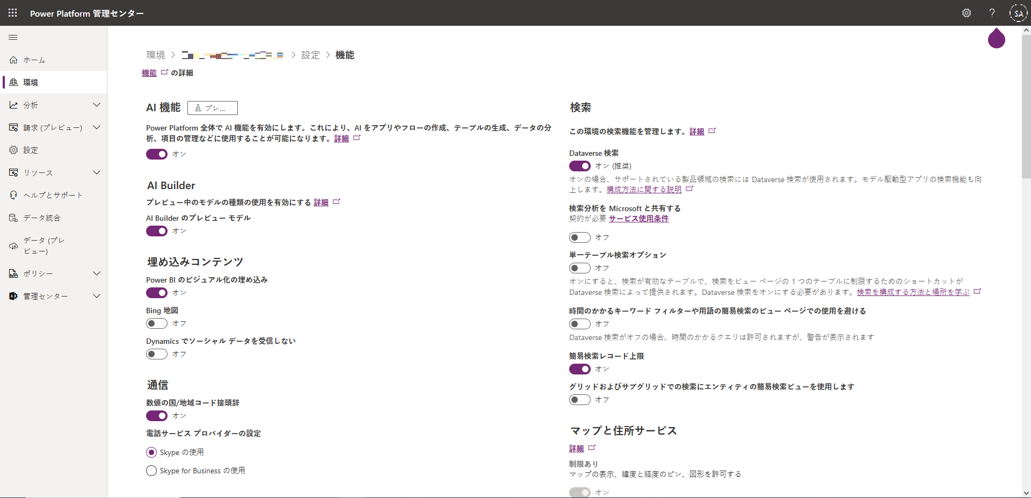
Task: Open the 機能 details link under breadcrumb
Action: pos(149,73)
